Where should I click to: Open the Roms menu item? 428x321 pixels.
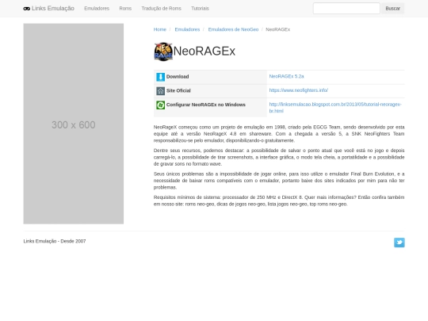click(x=125, y=9)
